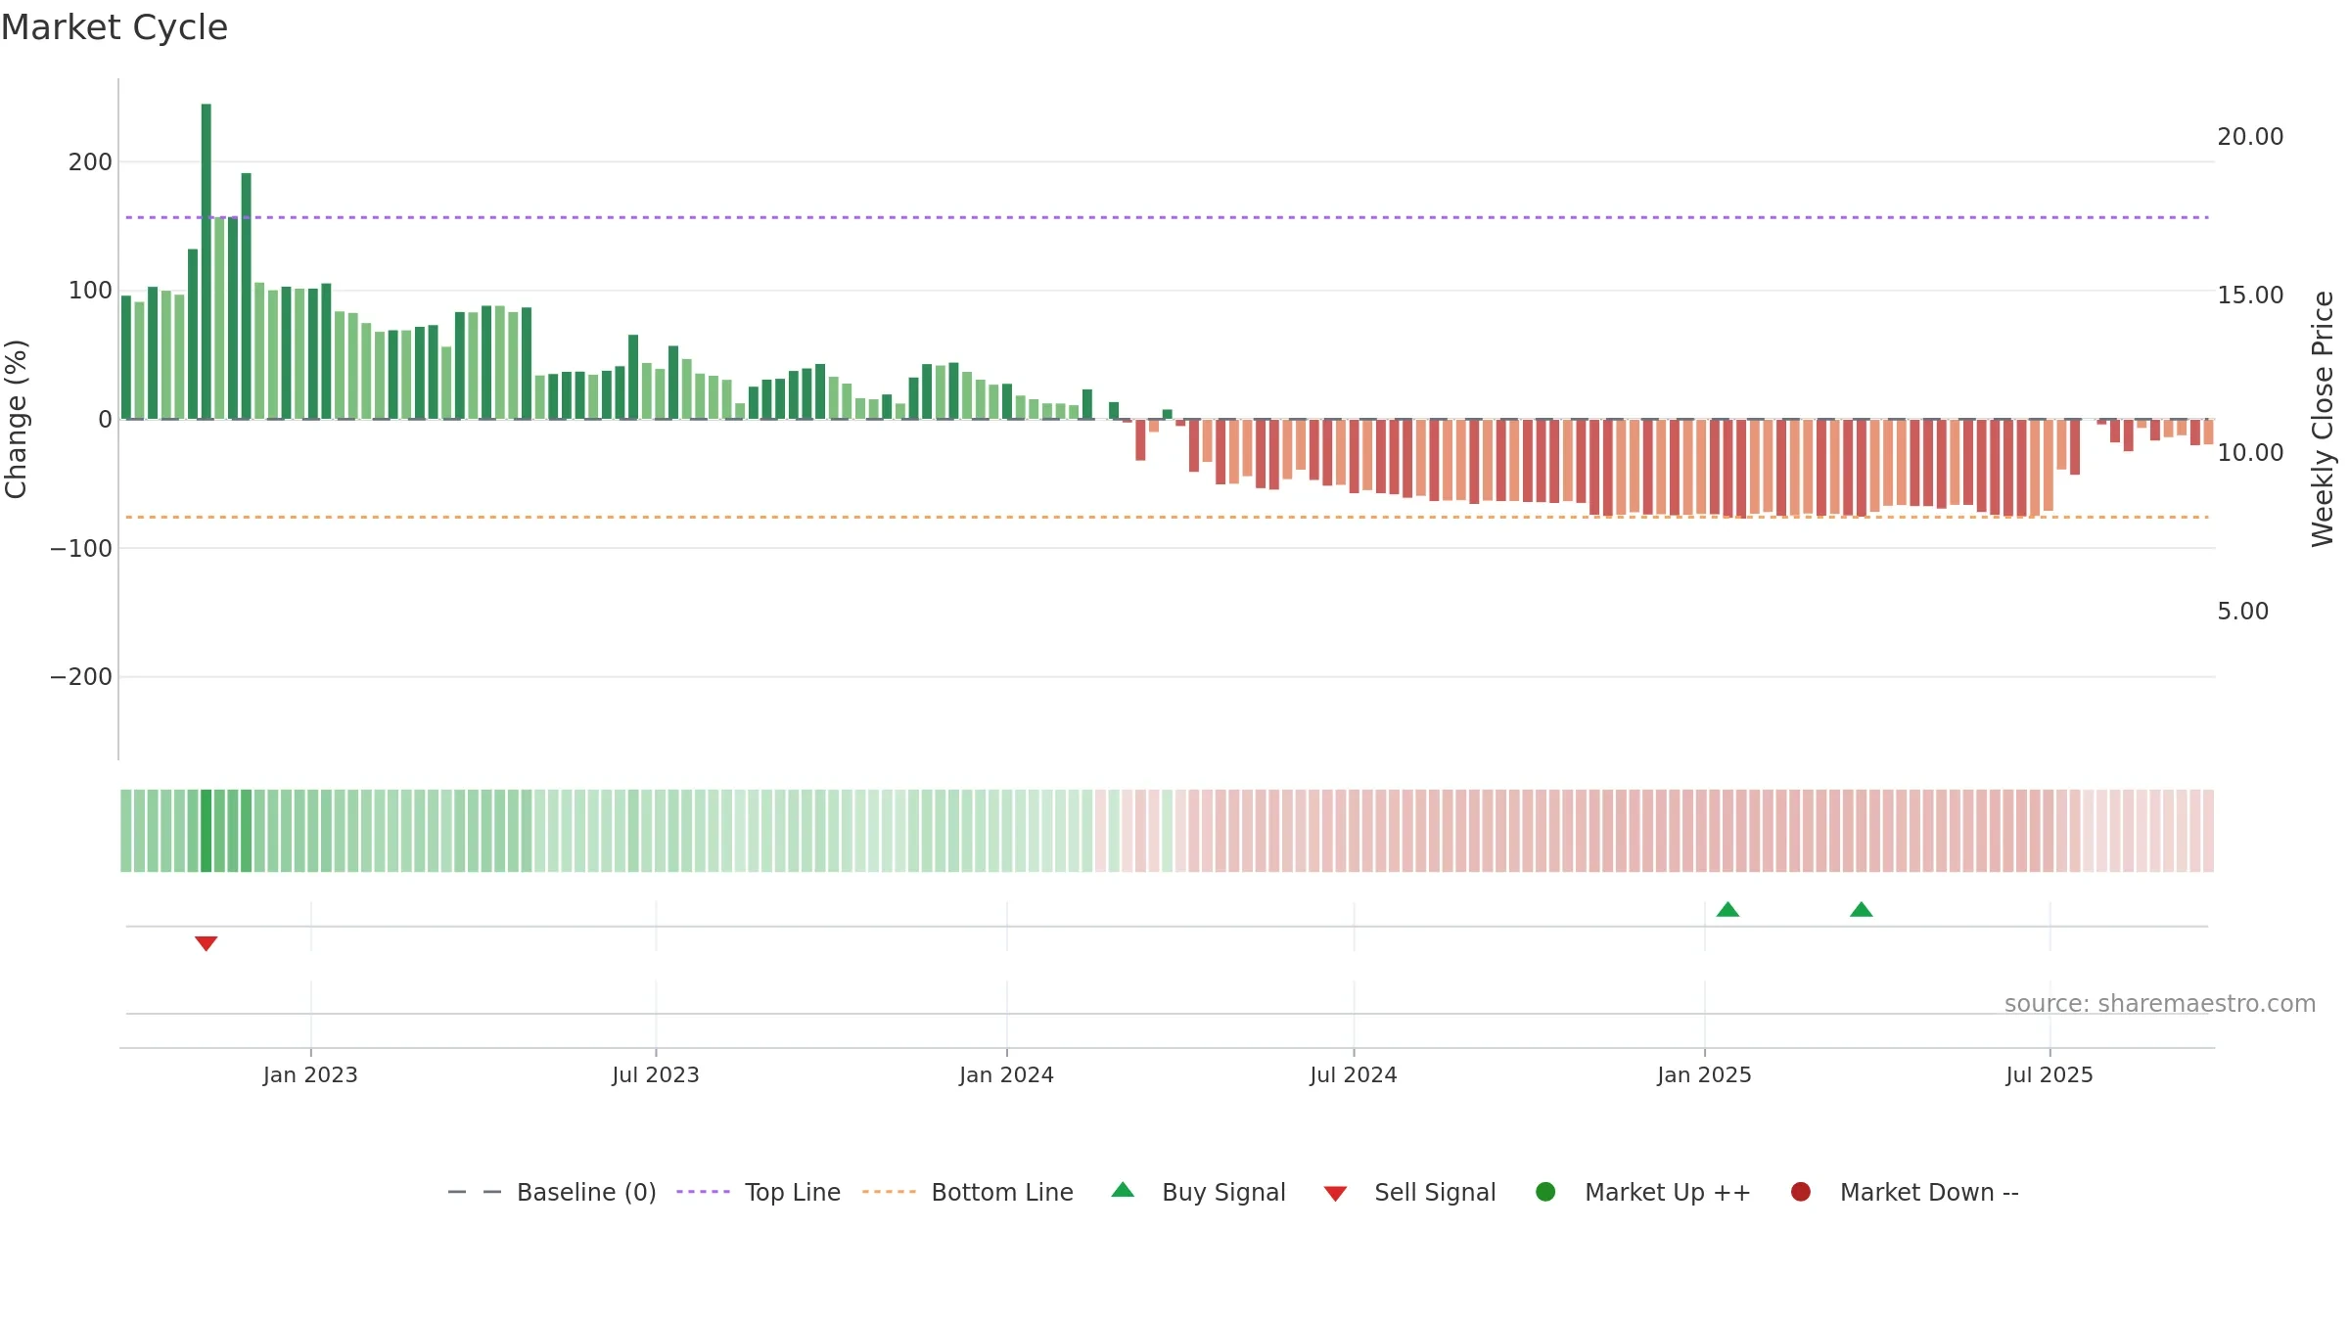Click the gray dashed Baseline legend sample

[x=474, y=1192]
